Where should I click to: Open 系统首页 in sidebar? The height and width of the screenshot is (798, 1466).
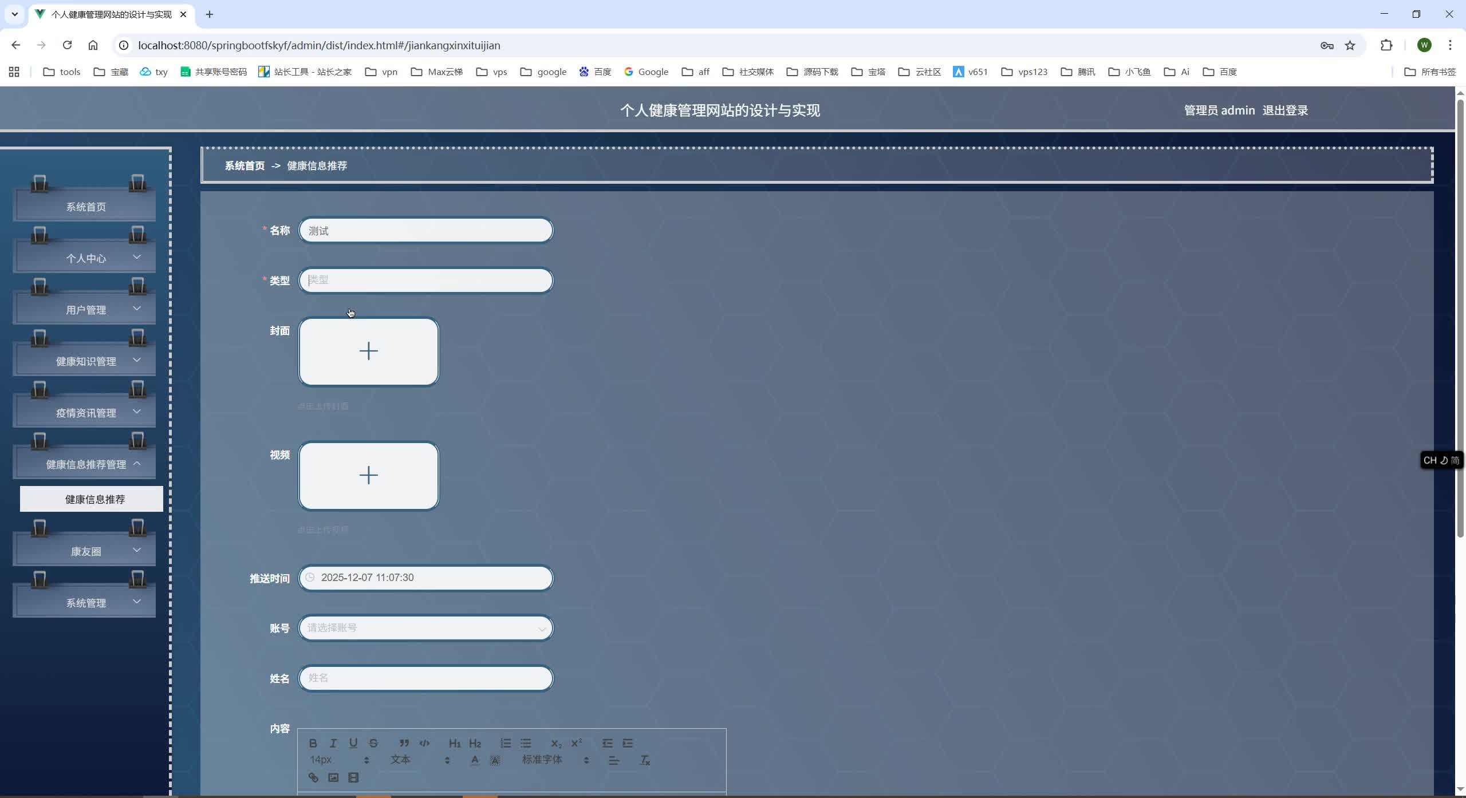(85, 207)
